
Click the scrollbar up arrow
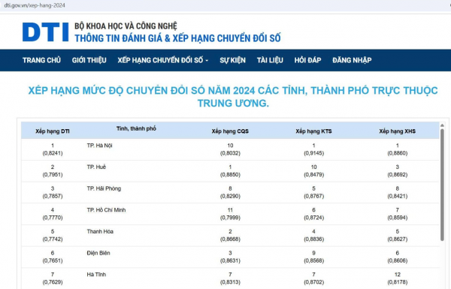tap(442, 125)
